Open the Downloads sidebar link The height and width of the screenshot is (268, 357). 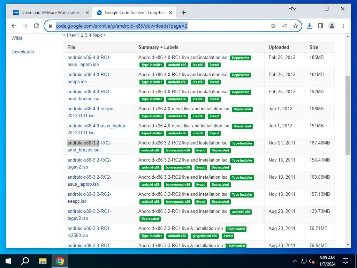click(x=23, y=52)
